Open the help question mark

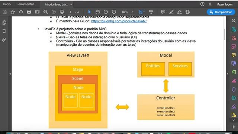[202, 4]
